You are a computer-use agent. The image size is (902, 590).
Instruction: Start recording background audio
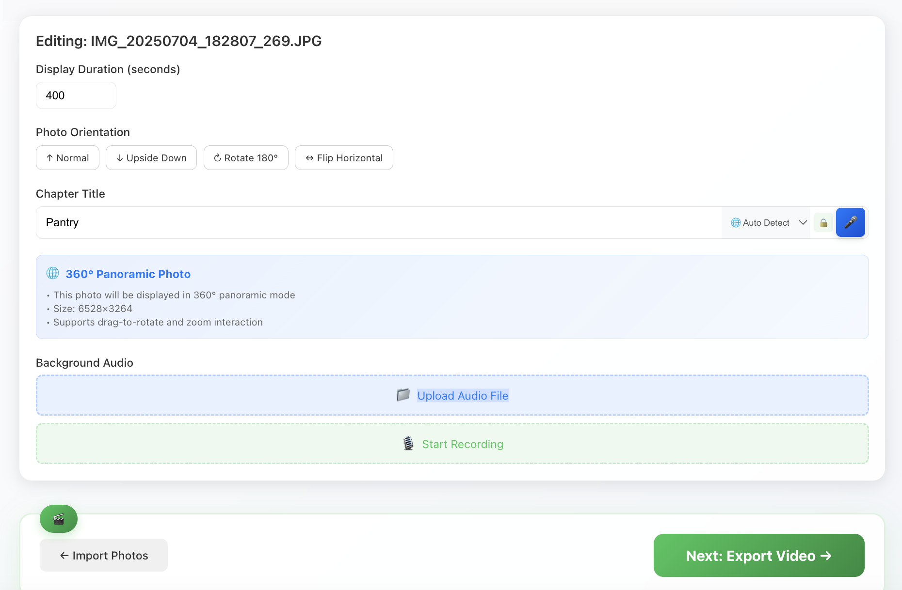tap(462, 444)
